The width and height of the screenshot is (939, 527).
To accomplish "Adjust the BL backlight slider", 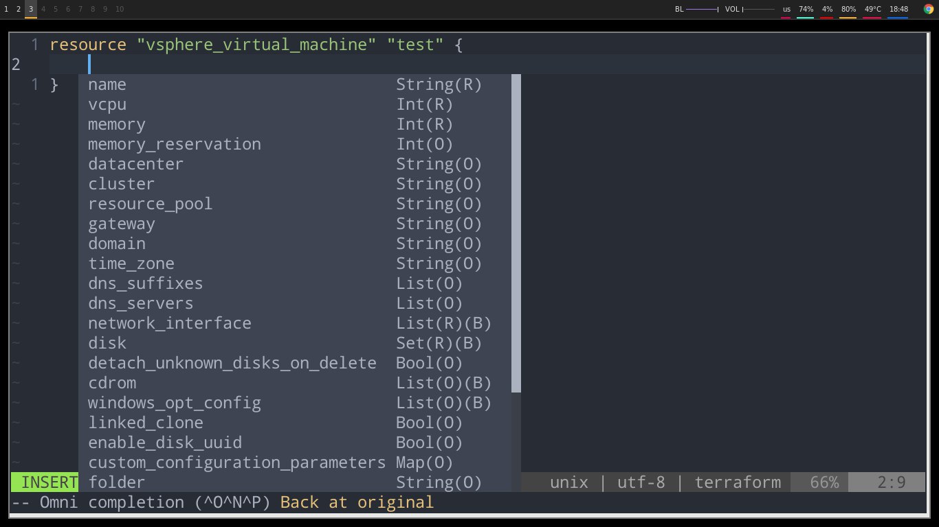I will (702, 9).
